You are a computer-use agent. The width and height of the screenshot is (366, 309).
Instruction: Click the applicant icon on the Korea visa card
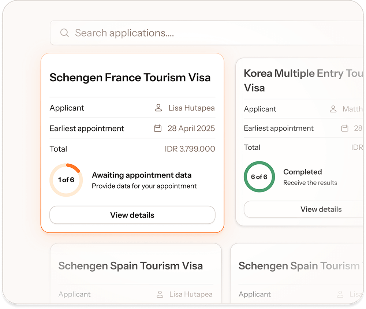[x=333, y=109]
